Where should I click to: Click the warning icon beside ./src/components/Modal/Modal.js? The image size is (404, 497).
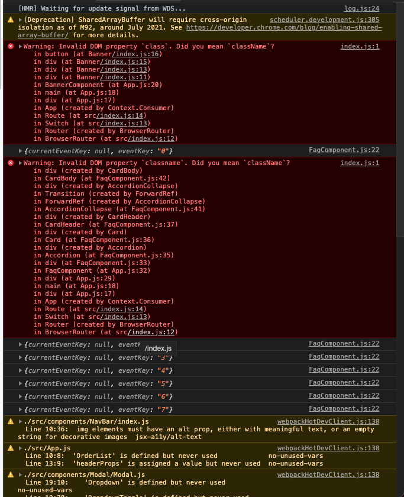(x=11, y=475)
